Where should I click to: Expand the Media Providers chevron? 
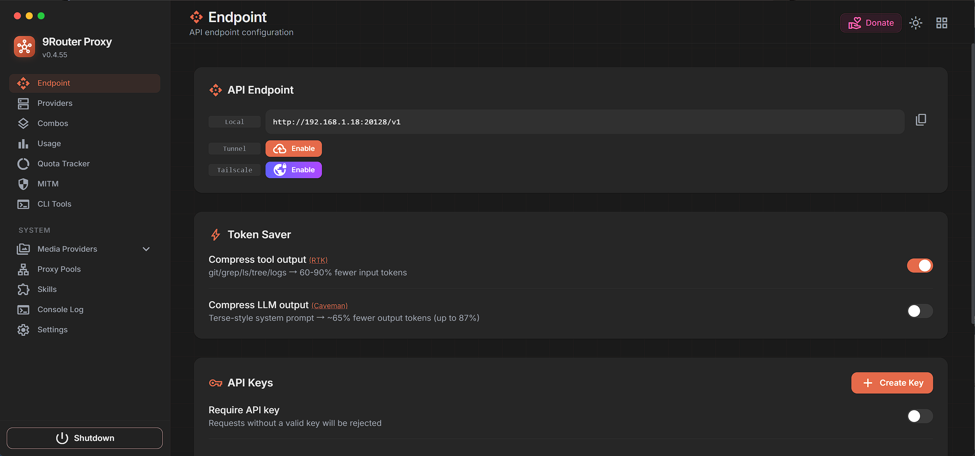click(146, 249)
